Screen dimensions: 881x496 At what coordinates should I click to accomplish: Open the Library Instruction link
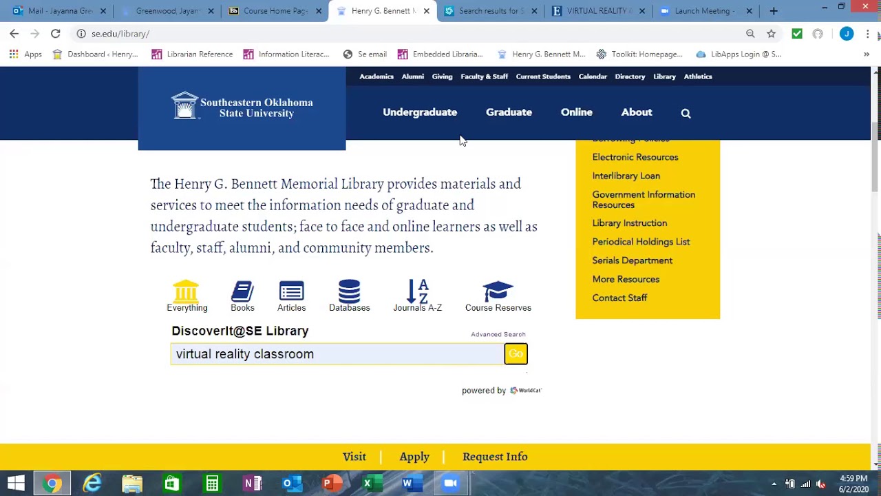[x=630, y=223]
